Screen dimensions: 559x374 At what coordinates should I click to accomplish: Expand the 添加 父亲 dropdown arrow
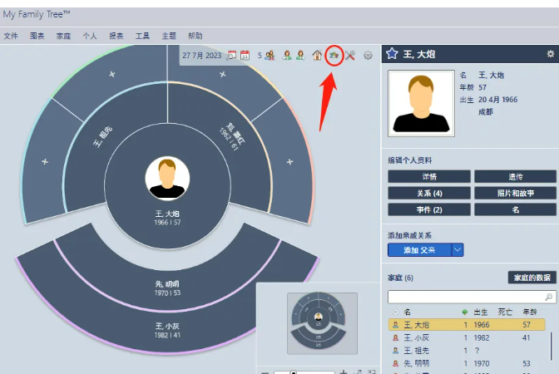click(457, 250)
